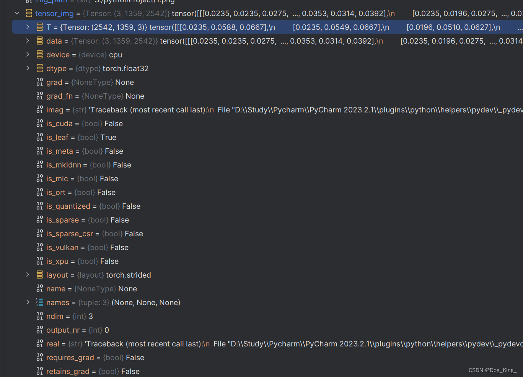This screenshot has height=377, width=523.
Task: Click the object icon beside dtype
Action: point(40,68)
